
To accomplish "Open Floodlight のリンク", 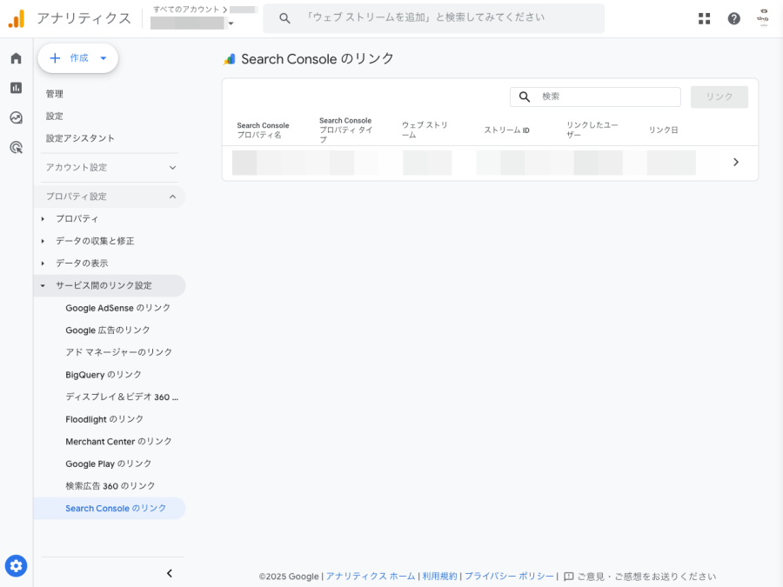I will pos(104,419).
